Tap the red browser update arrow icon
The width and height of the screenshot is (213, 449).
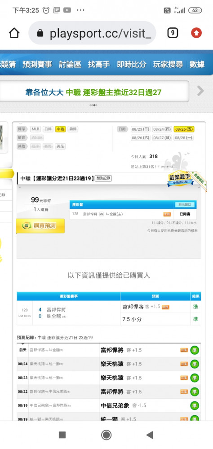(x=196, y=33)
